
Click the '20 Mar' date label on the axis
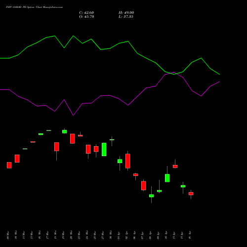tap(72, 235)
